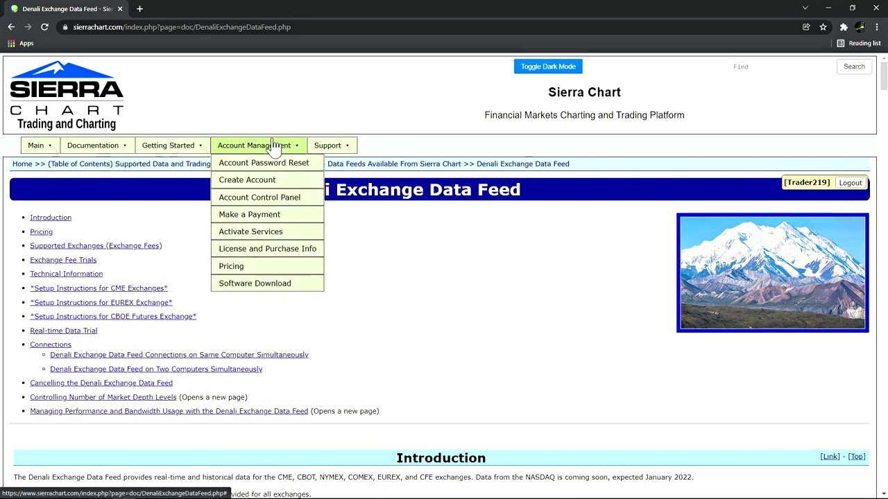Click the Search button
The width and height of the screenshot is (888, 499).
click(x=854, y=67)
